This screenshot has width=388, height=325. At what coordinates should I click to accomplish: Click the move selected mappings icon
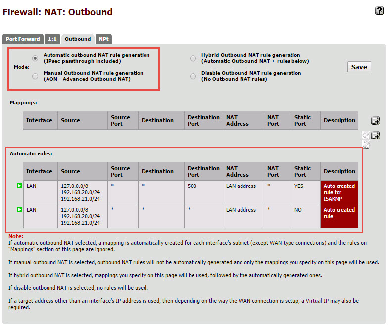click(x=366, y=135)
